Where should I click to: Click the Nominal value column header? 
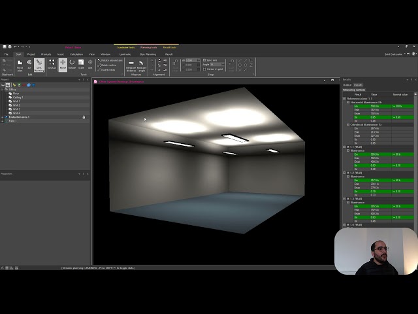[x=400, y=94]
